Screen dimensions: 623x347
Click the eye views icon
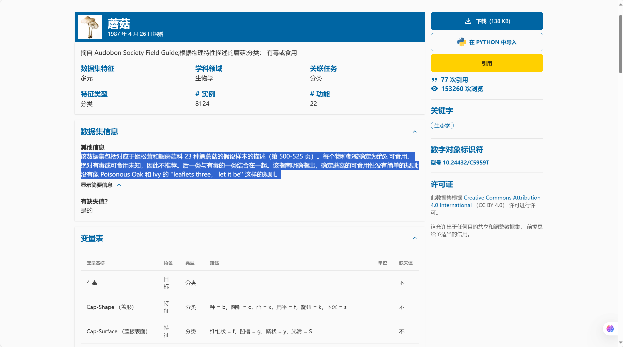point(434,89)
